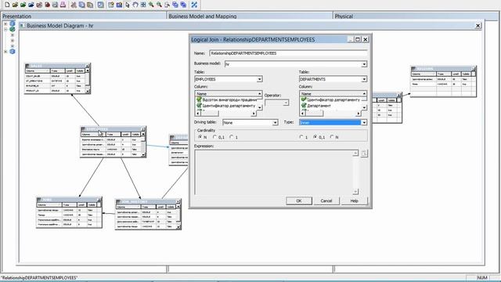Select left cardinality N radio button

click(200, 137)
